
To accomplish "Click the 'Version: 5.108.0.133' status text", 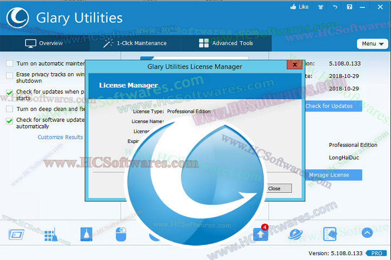I will (x=336, y=253).
